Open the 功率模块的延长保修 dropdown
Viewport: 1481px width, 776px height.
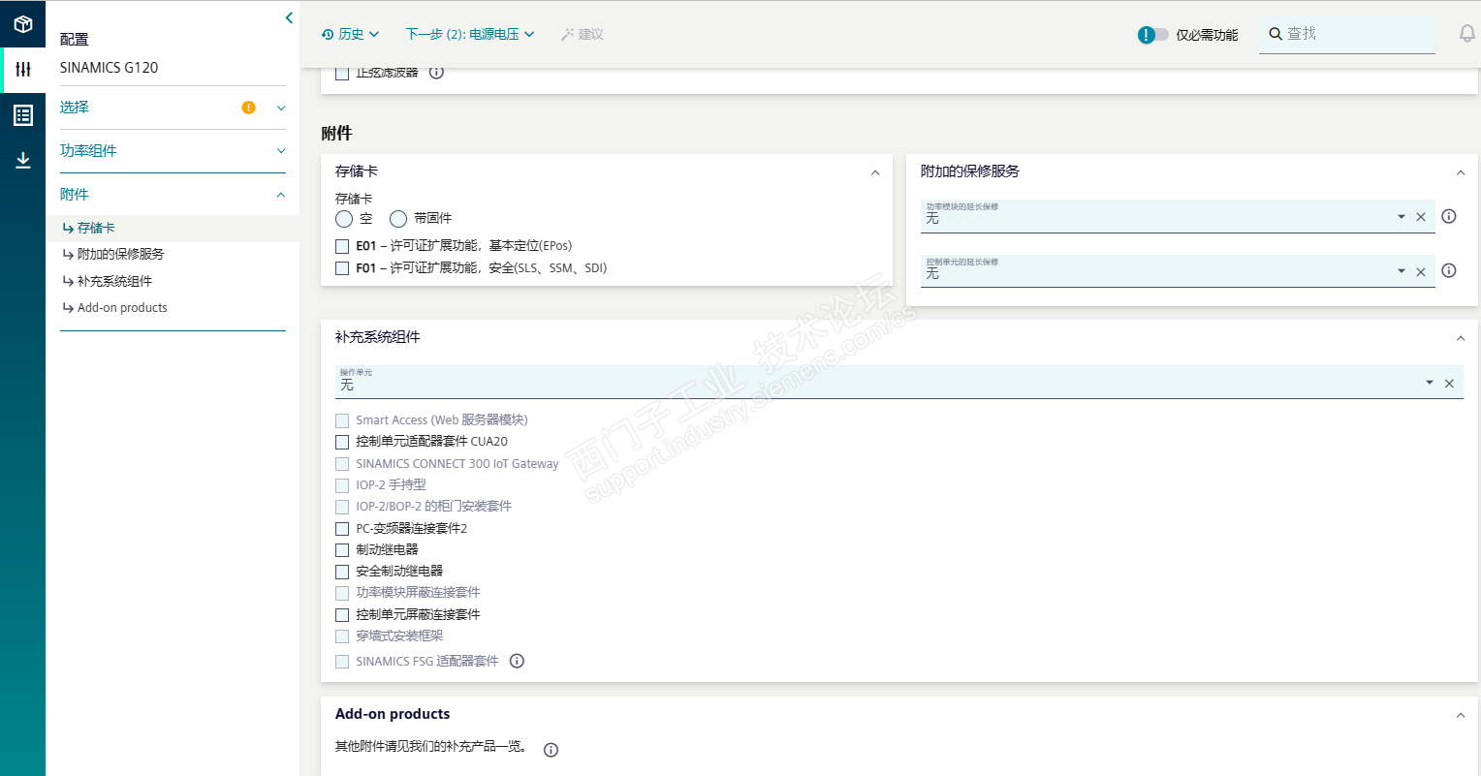[x=1402, y=217]
